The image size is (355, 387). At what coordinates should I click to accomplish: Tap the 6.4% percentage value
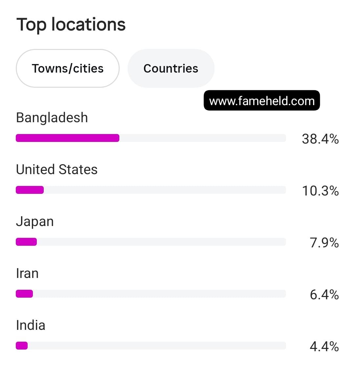pos(324,295)
